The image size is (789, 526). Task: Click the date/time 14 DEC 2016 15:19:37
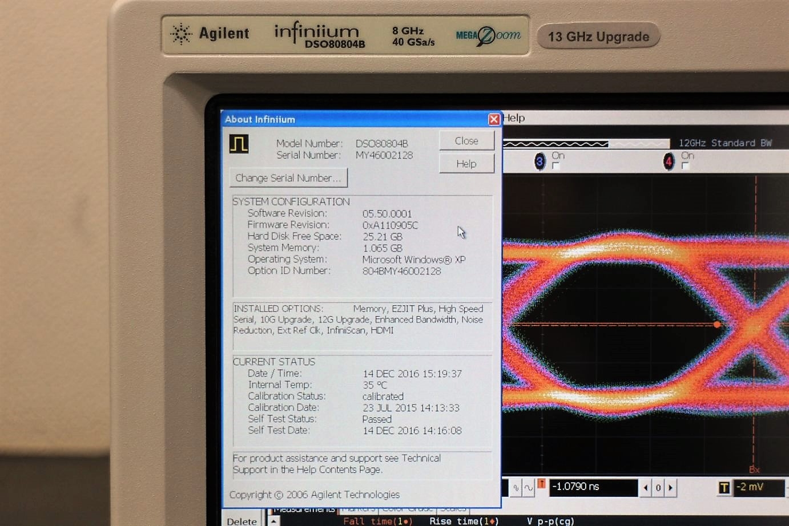[412, 374]
